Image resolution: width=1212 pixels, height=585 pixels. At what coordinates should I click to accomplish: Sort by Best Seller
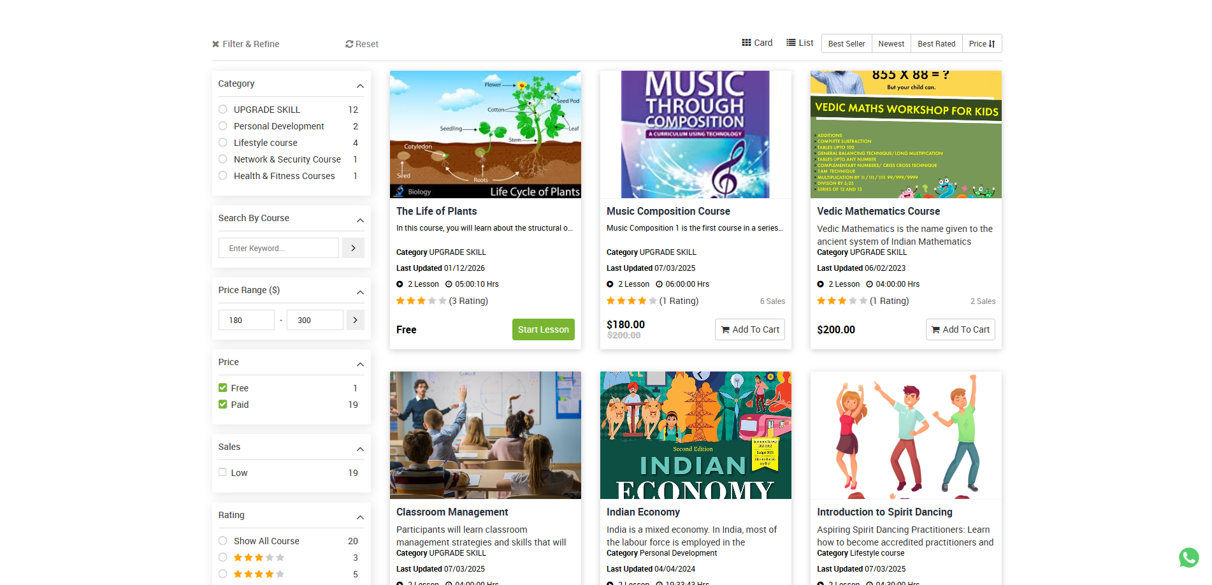coord(846,43)
